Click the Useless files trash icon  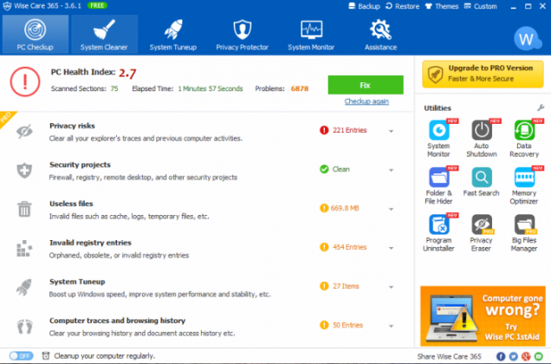pyautogui.click(x=24, y=209)
